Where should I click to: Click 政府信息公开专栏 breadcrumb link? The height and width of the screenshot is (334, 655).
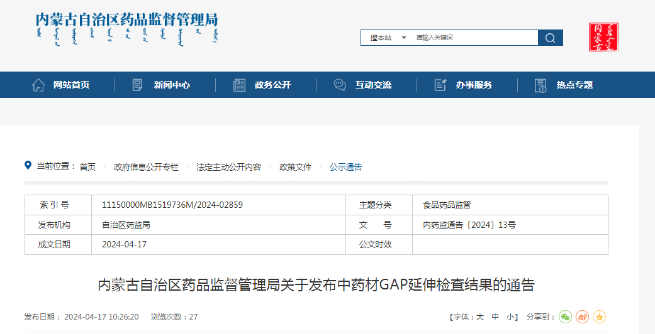coord(146,167)
